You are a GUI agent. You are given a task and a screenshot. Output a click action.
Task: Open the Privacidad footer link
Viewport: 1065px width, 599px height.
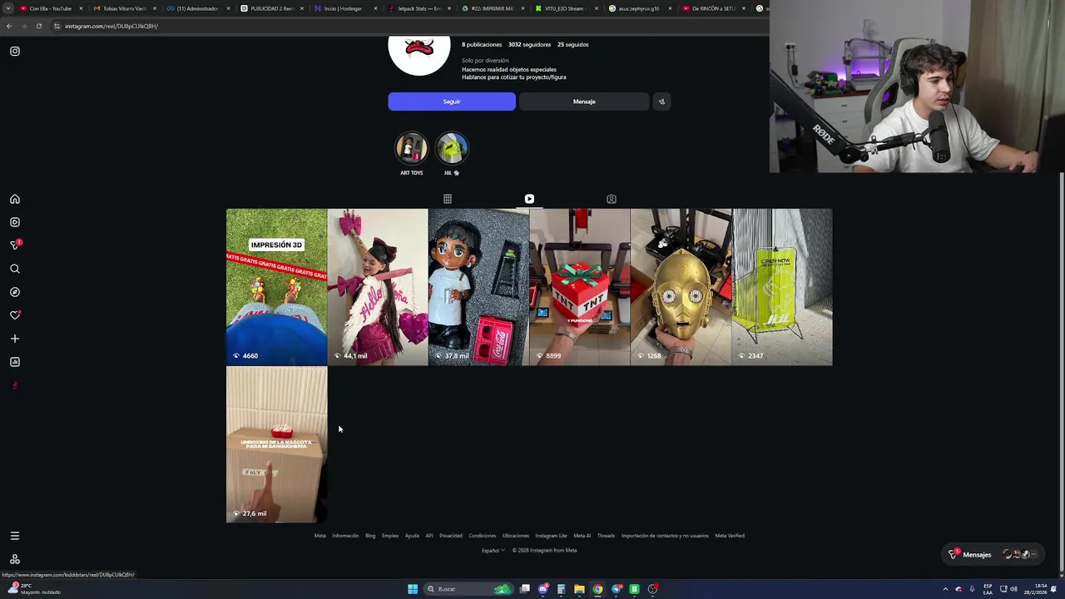pyautogui.click(x=451, y=536)
